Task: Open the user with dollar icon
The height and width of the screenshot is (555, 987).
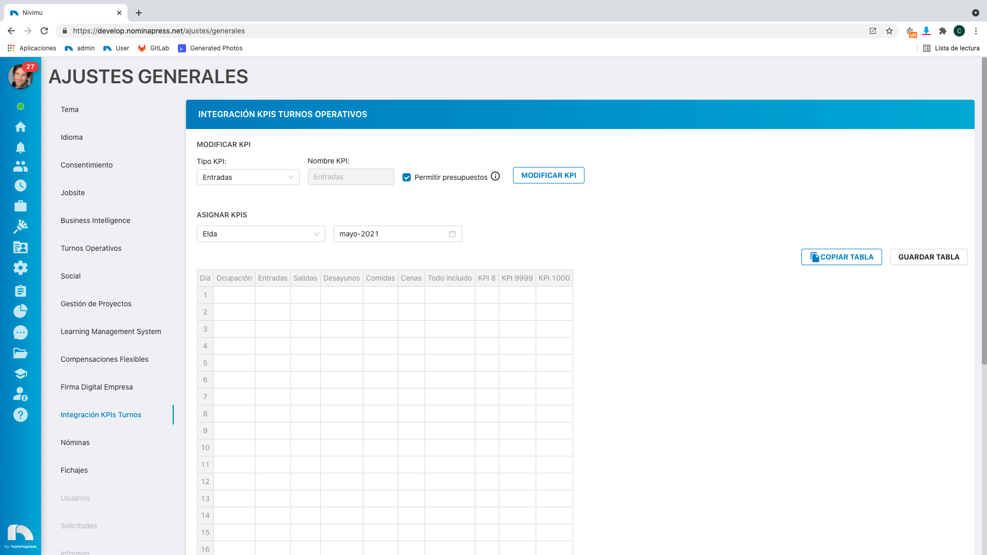Action: click(21, 394)
